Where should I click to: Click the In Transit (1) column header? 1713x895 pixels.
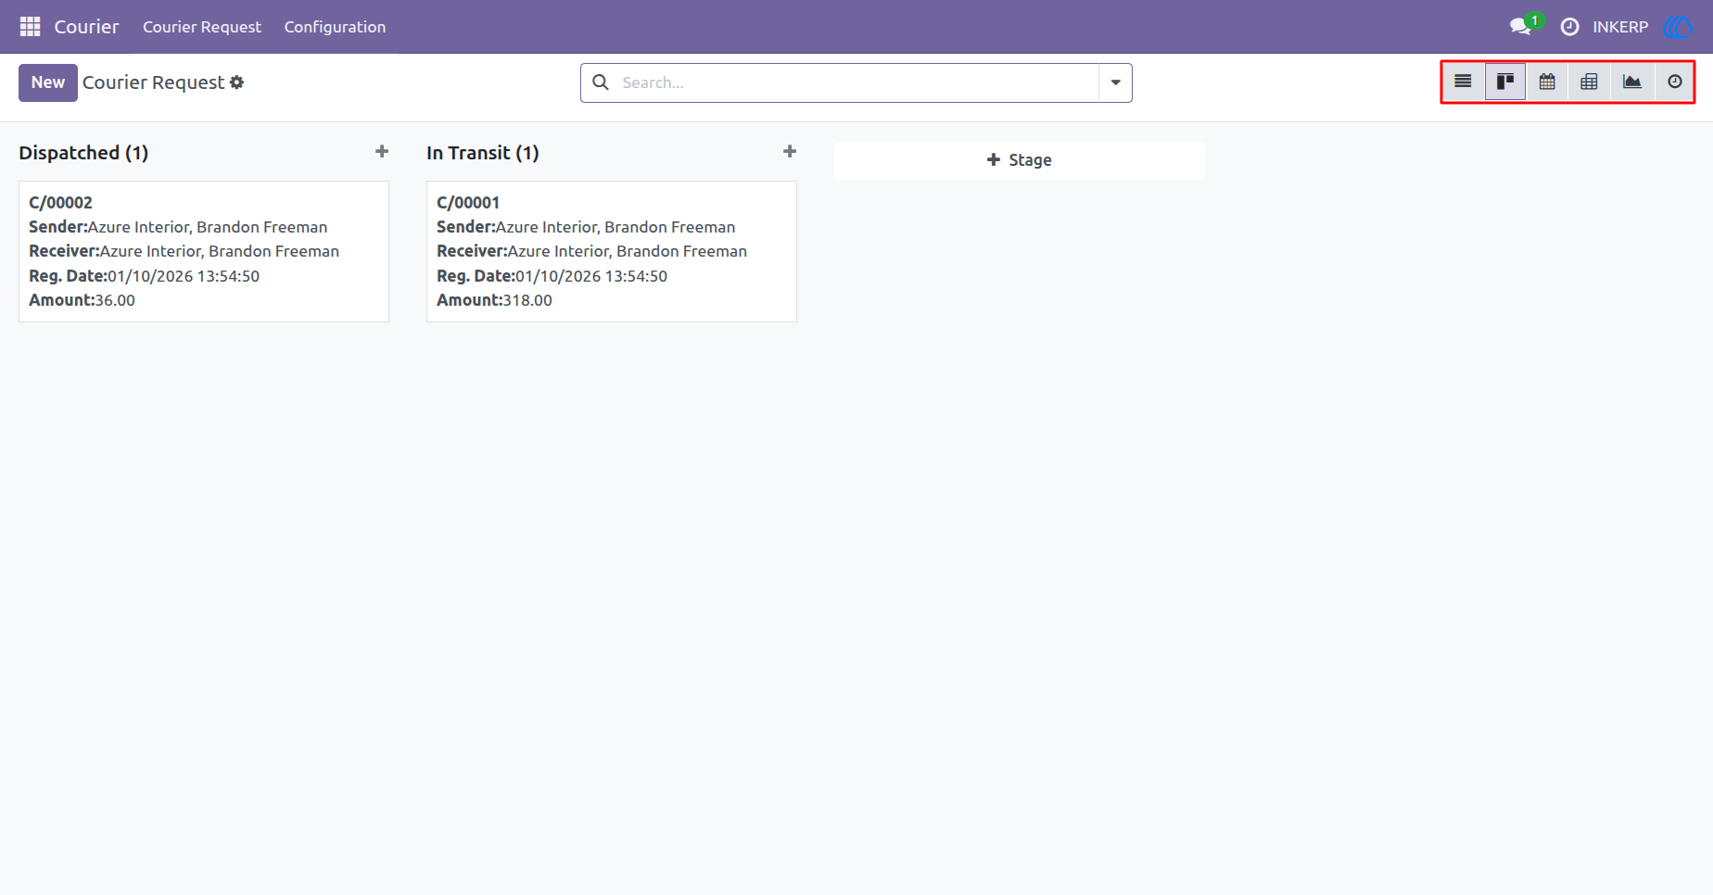pyautogui.click(x=483, y=153)
